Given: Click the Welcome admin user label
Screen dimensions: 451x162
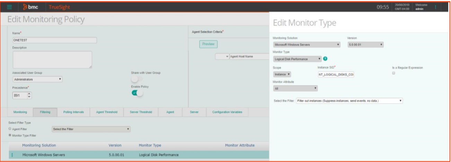Looking at the screenshot, I should tap(421, 7).
